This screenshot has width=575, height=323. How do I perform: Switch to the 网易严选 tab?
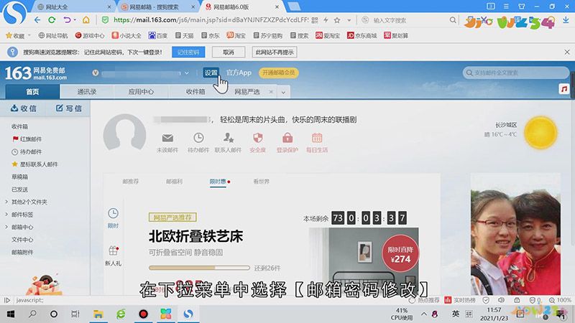coord(247,92)
